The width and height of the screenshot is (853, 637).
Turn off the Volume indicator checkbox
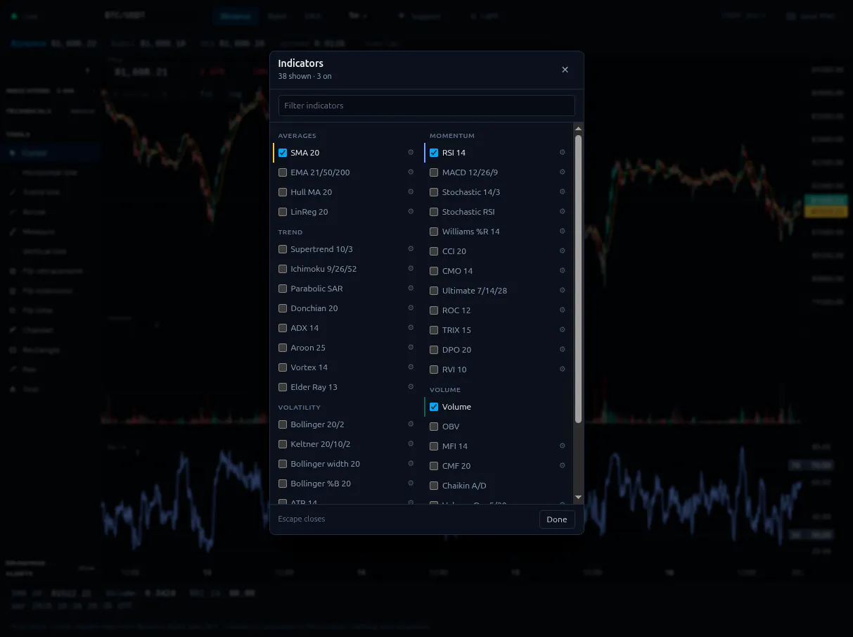tap(434, 407)
